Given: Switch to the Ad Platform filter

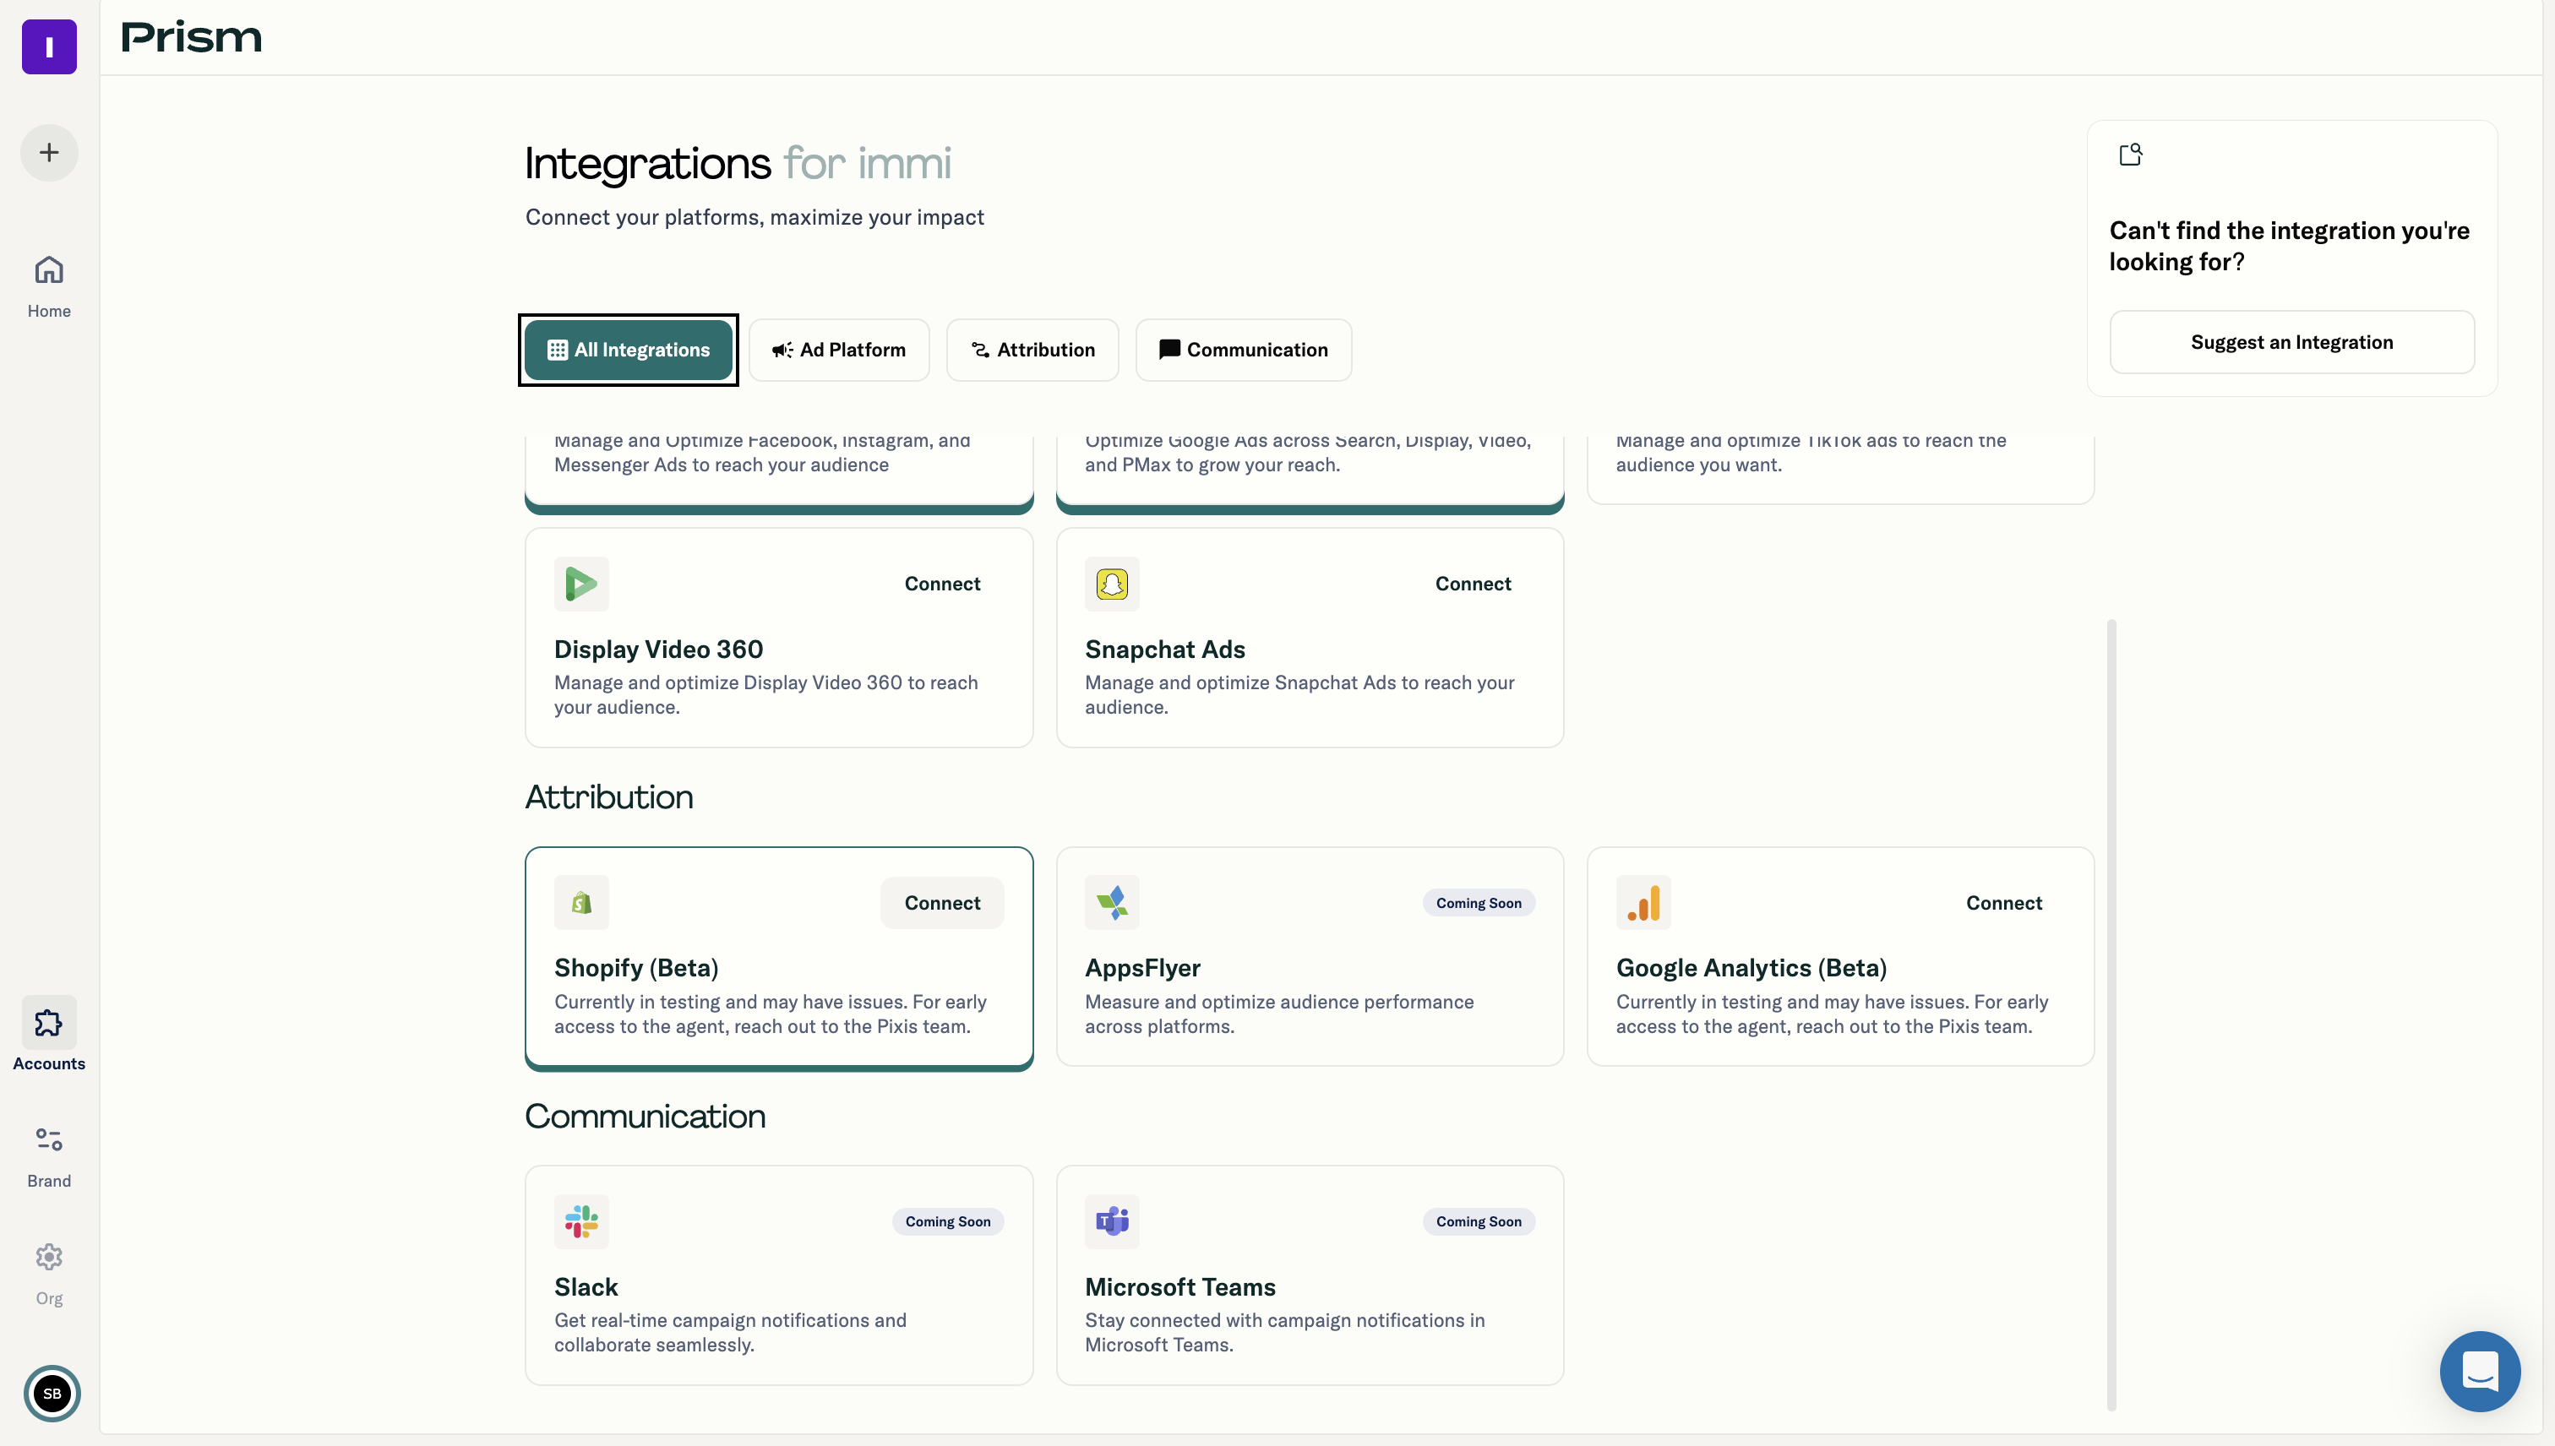Looking at the screenshot, I should (839, 350).
